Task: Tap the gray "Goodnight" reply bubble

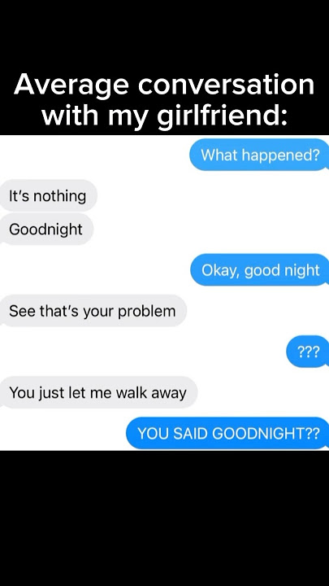Action: (46, 229)
